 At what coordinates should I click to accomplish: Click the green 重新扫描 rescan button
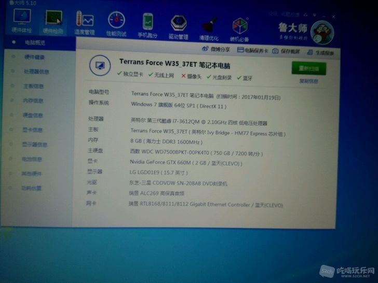click(309, 68)
